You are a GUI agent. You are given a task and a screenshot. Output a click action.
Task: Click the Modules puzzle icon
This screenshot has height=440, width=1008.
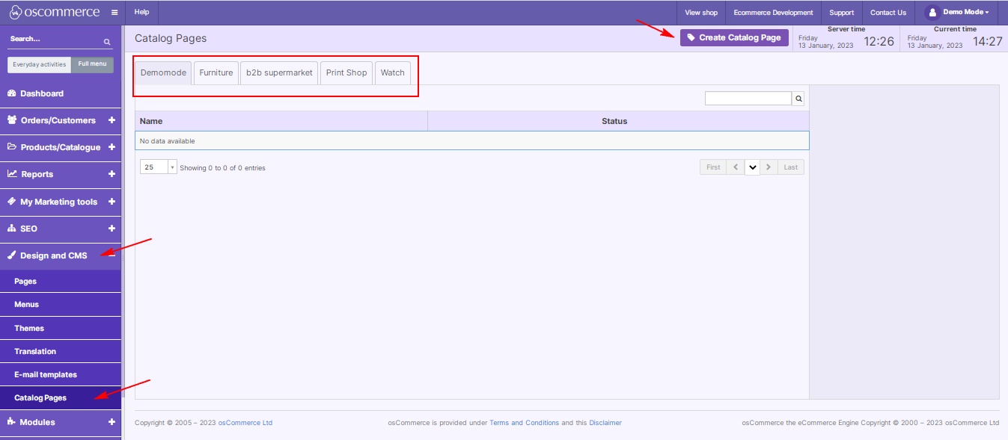[x=11, y=421]
